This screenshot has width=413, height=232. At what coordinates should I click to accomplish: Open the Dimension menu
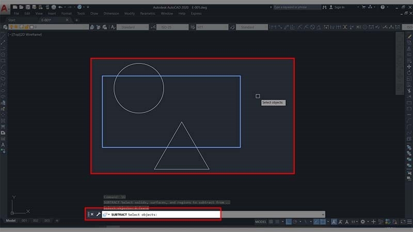[111, 13]
